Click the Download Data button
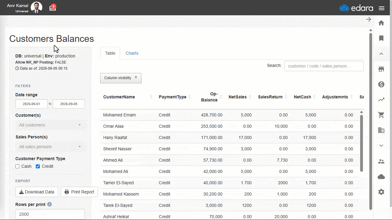Image resolution: width=392 pixels, height=220 pixels. 37,192
